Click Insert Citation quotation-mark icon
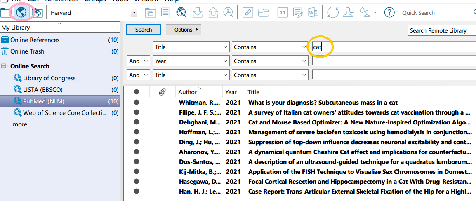Viewport: 476px width, 201px height. click(283, 13)
